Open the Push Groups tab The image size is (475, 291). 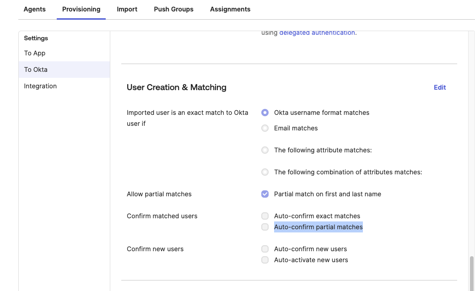173,10
